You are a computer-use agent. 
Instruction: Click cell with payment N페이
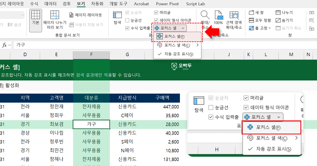tap(127, 151)
